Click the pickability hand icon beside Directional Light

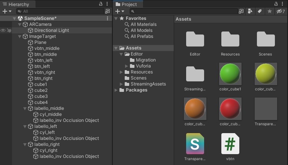pos(9,30)
